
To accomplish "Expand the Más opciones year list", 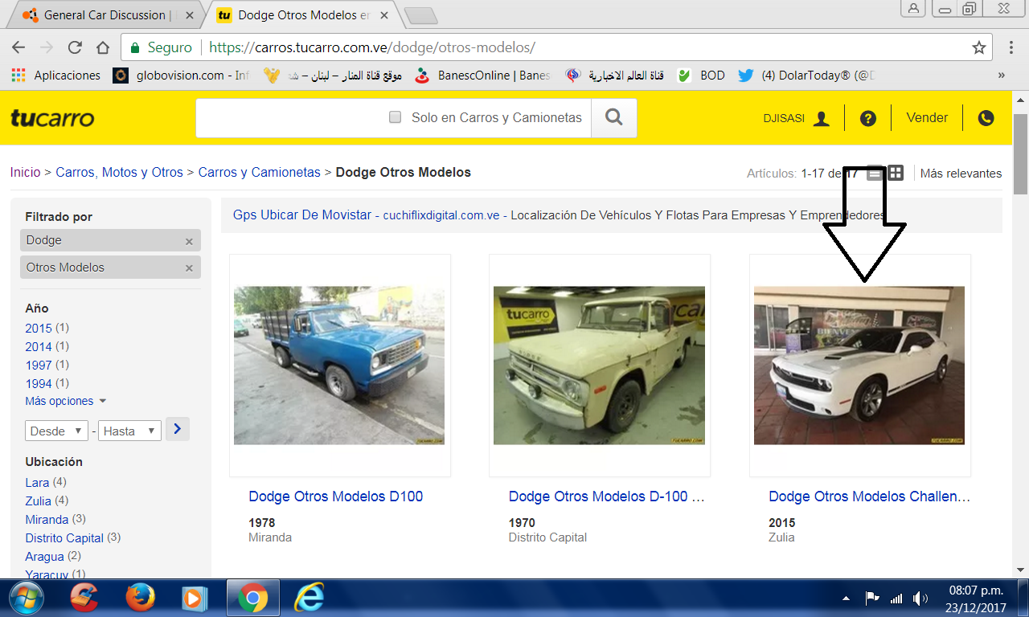I will click(x=66, y=401).
